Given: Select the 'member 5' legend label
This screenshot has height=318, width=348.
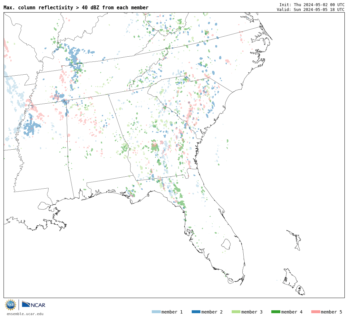Looking at the screenshot, I should tap(332, 312).
